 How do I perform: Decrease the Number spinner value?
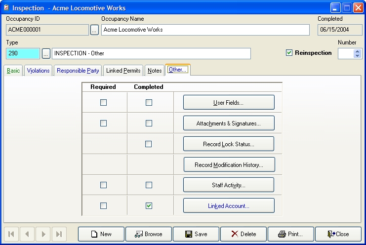357,55
